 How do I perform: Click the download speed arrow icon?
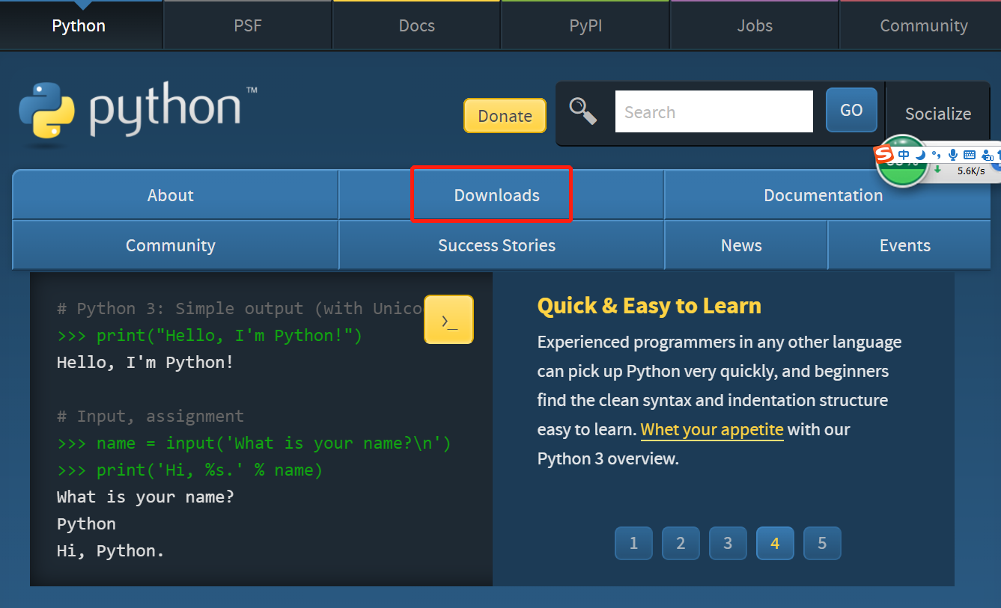[x=937, y=169]
